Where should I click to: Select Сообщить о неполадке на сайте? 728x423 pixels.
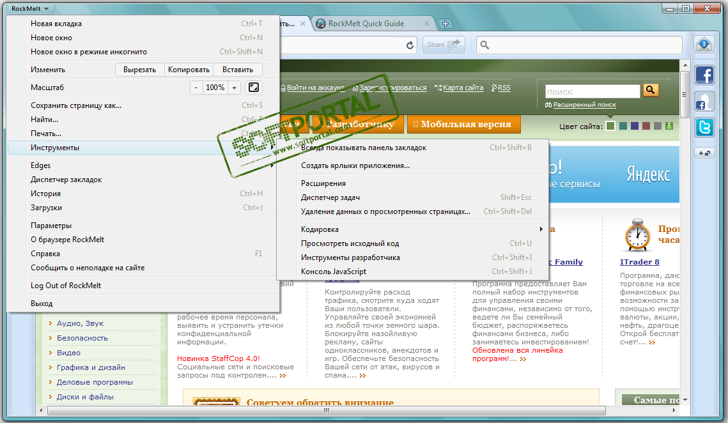coord(144,268)
